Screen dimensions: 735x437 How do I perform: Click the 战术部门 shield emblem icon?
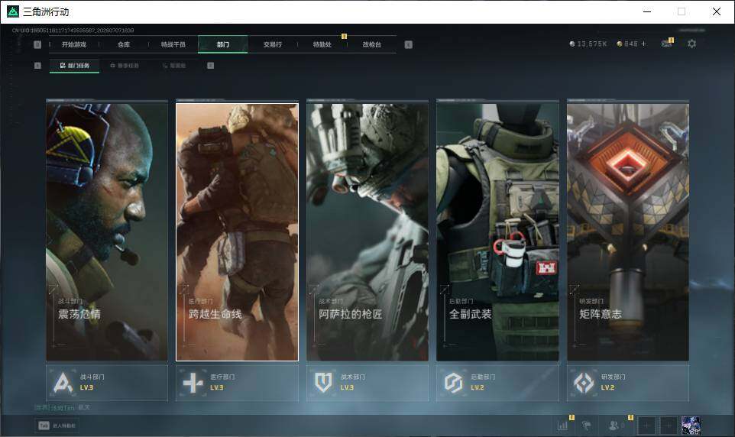pos(323,383)
